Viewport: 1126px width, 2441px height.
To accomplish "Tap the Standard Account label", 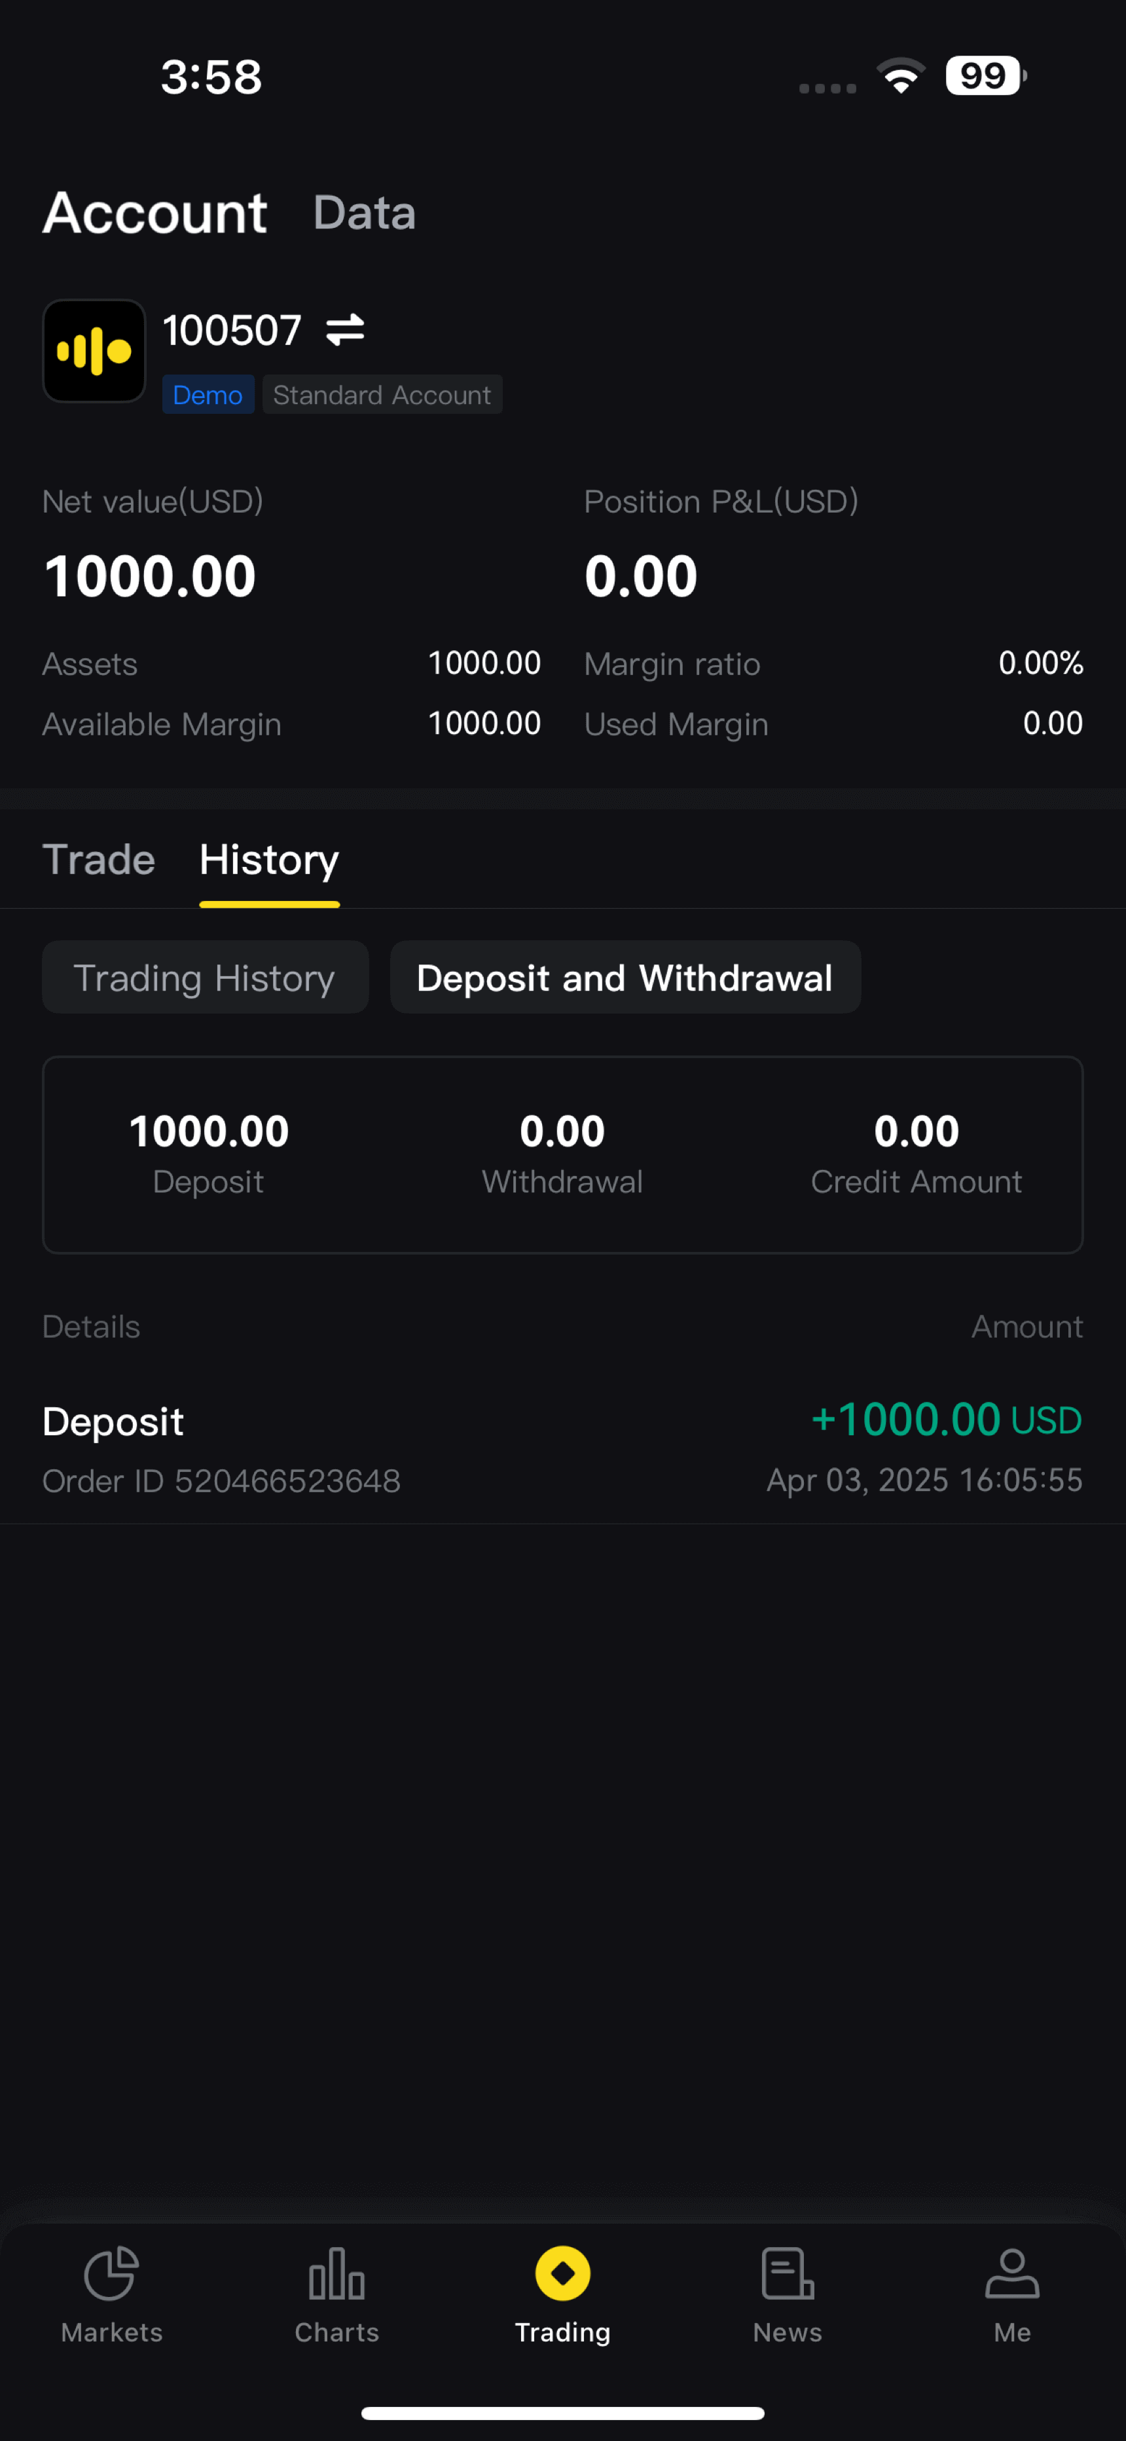I will (382, 395).
